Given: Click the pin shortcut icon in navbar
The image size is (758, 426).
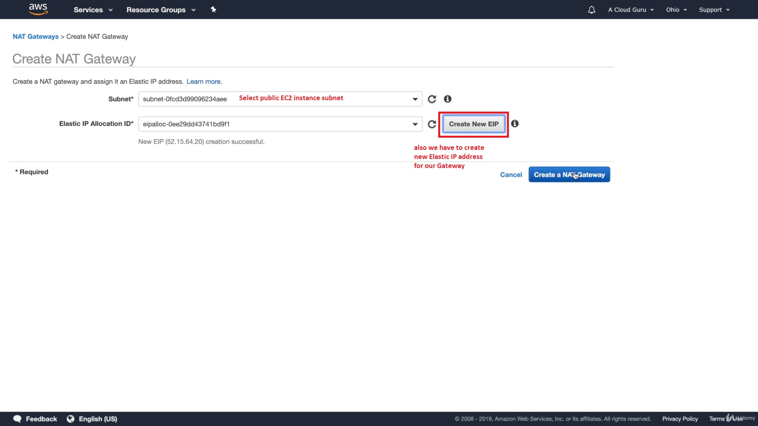Looking at the screenshot, I should 213,9.
